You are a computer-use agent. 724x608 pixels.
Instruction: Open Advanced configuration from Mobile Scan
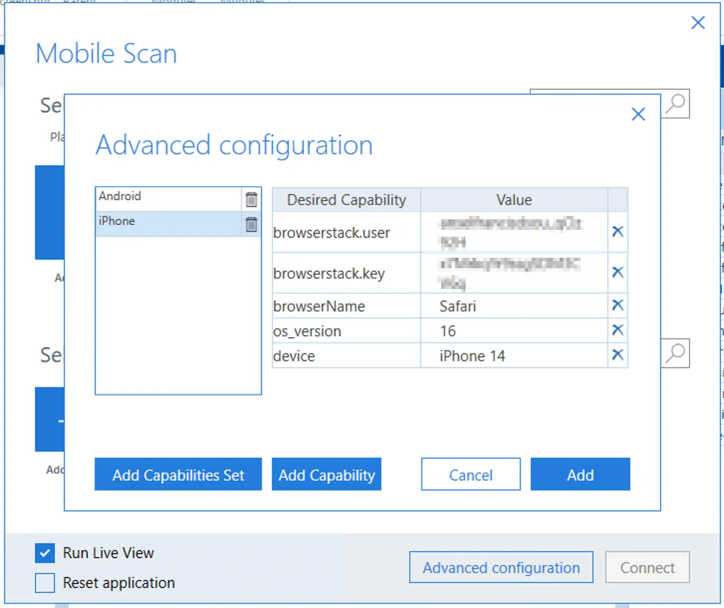point(501,567)
